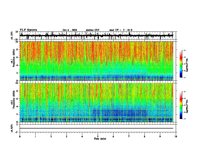Select the date text "Oct. 6 , 2024"
Image resolution: width=198 pixels, height=153 pixels.
click(x=70, y=30)
